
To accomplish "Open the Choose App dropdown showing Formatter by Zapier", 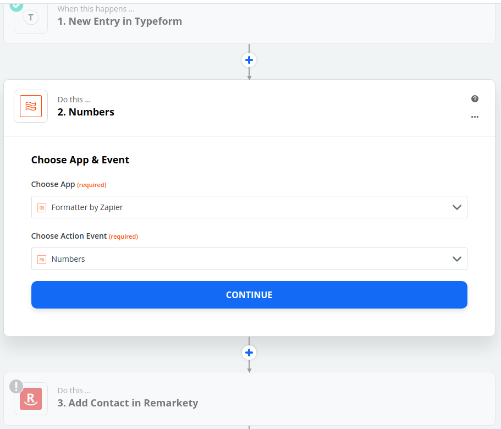I will (249, 207).
